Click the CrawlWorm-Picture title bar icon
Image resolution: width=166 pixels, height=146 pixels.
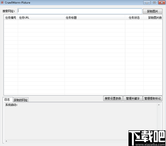pos(2,2)
